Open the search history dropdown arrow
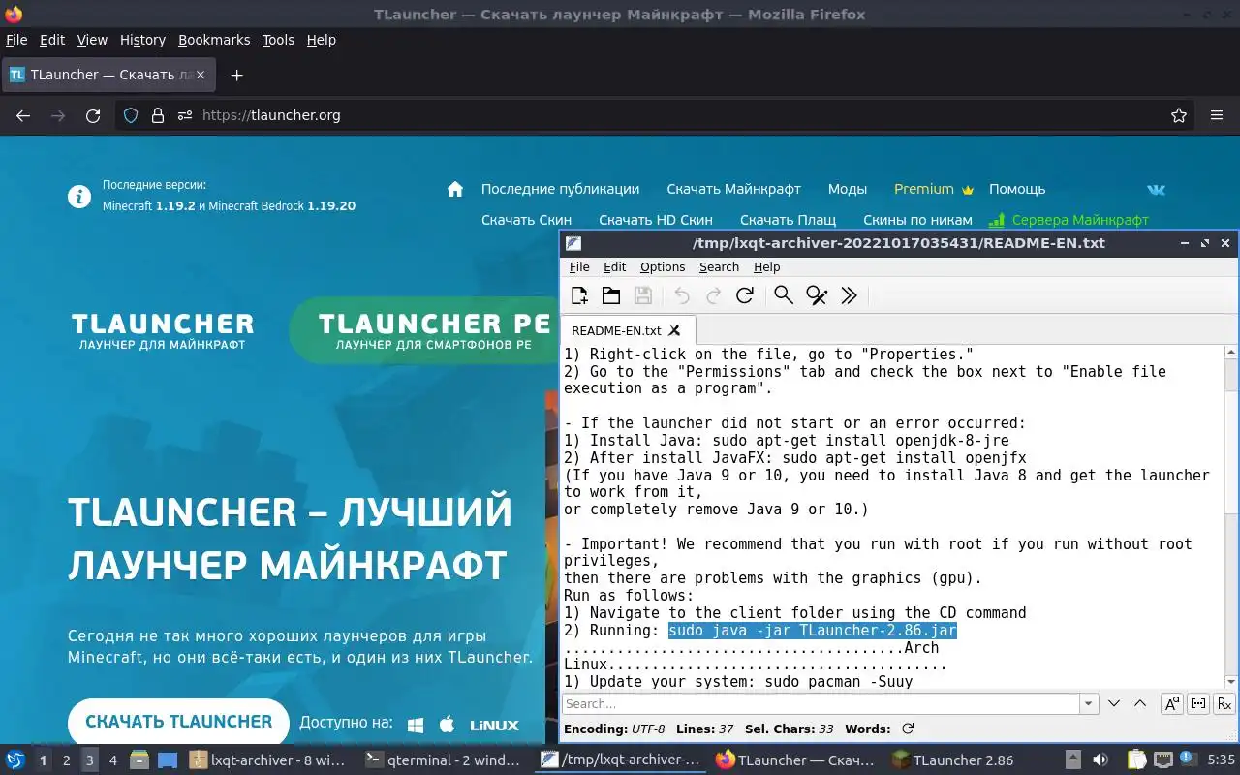 coord(1089,704)
